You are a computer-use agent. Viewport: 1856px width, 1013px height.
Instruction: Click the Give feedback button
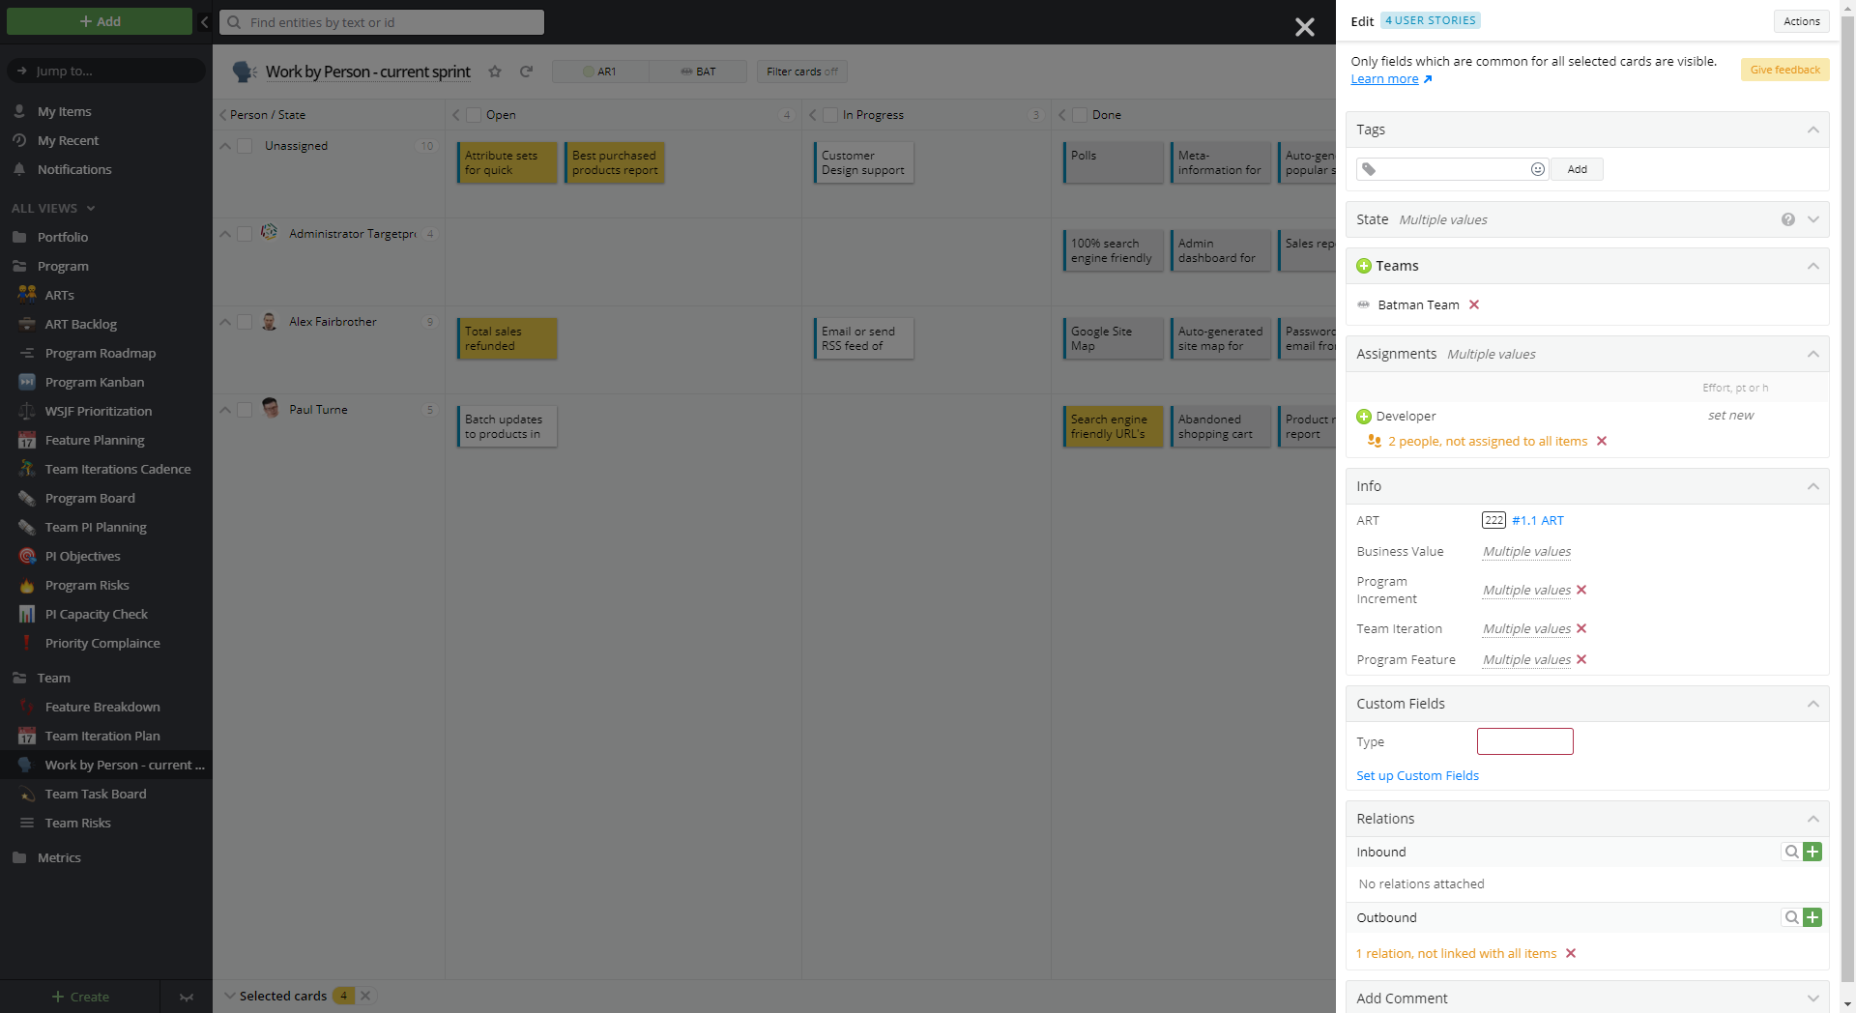coord(1783,70)
